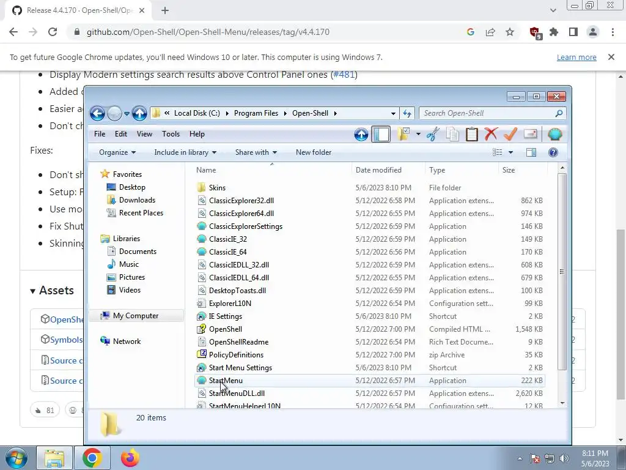This screenshot has height=470, width=626.
Task: Click the address bar Refresh button
Action: (407, 113)
